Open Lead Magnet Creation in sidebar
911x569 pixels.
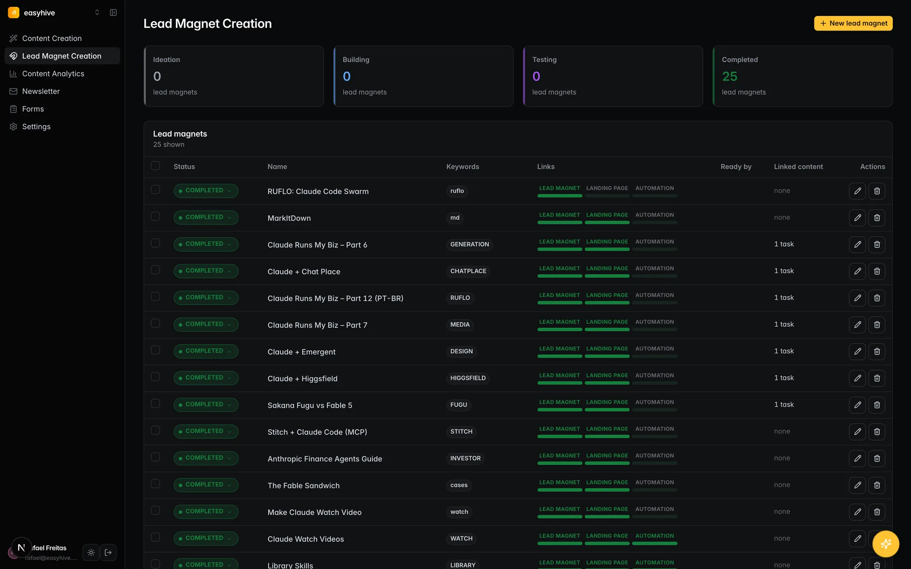click(x=62, y=56)
